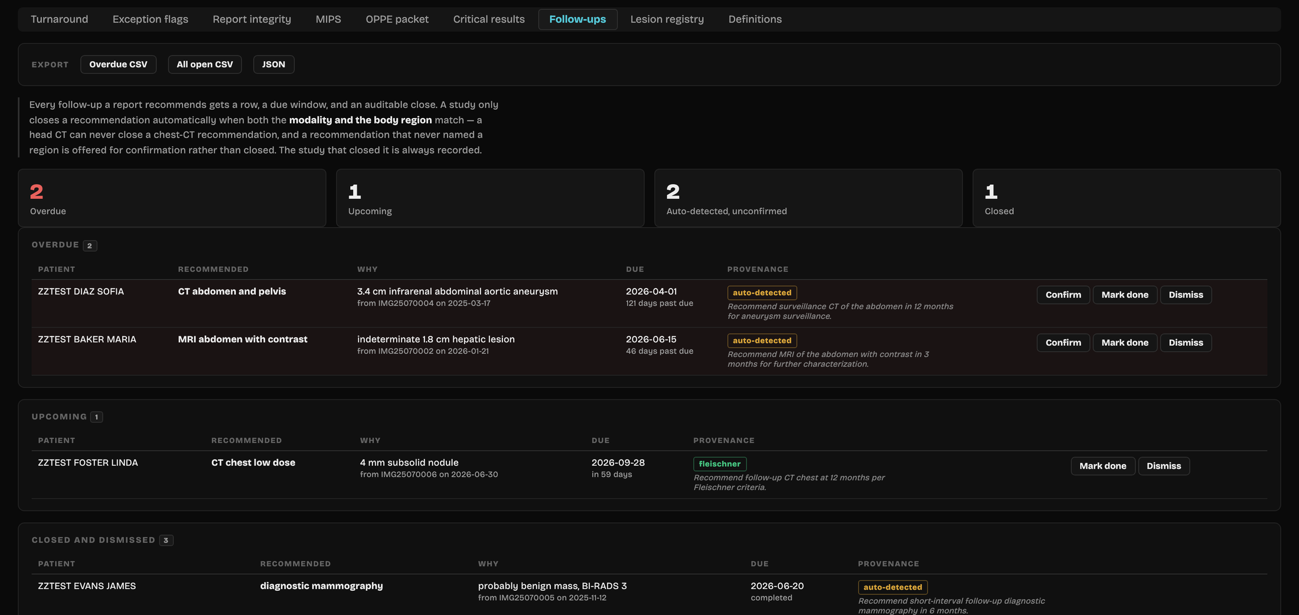1299x615 pixels.
Task: Click the RECOMMENDED header in Upcoming table
Action: (x=246, y=440)
